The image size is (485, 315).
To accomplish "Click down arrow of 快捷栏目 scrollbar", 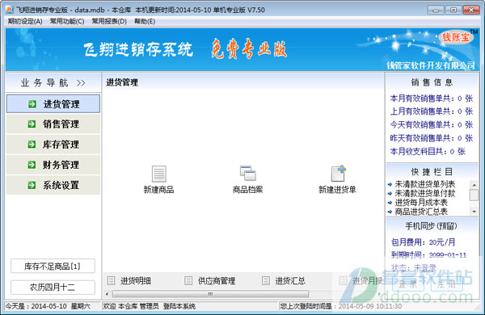I will tap(474, 212).
